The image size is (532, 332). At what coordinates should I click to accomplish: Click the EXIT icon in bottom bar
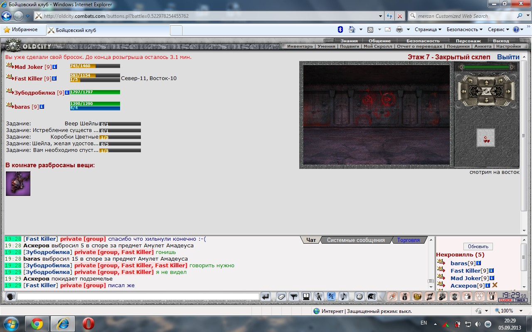click(x=492, y=296)
